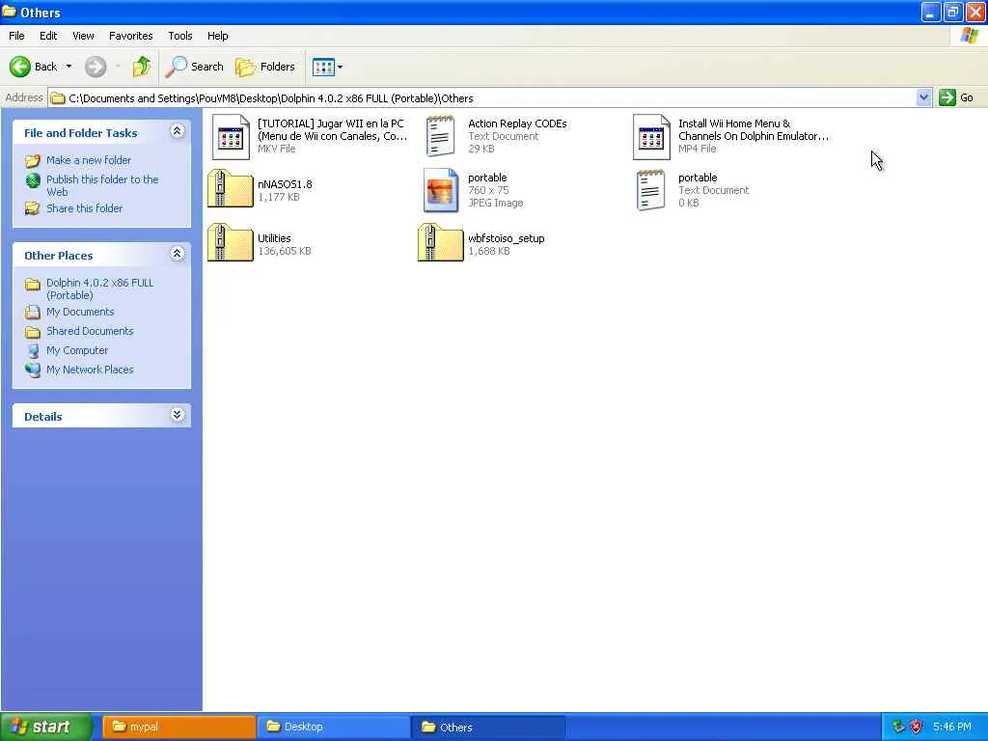Toggle the Folders pane button
The width and height of the screenshot is (988, 741).
coord(264,67)
